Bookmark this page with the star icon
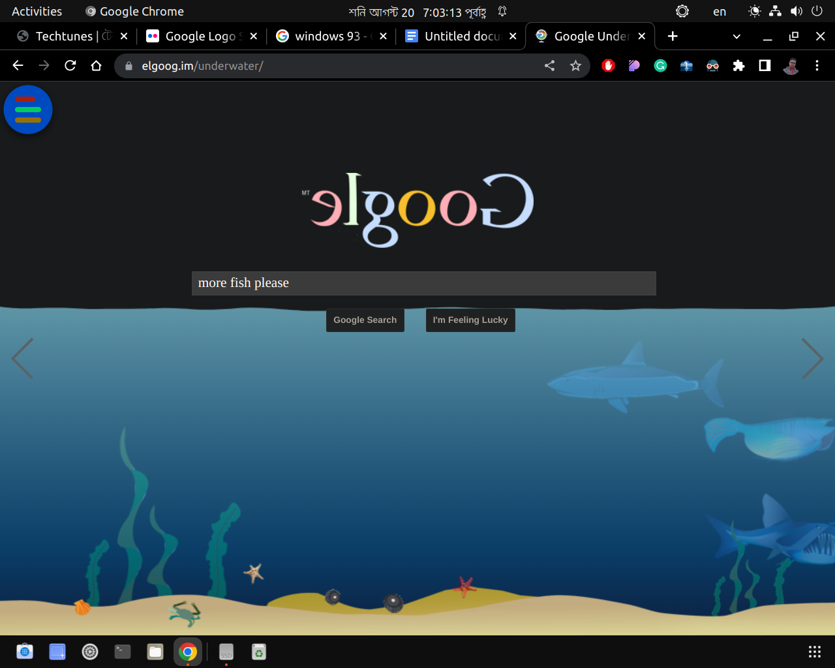835x668 pixels. click(x=575, y=65)
